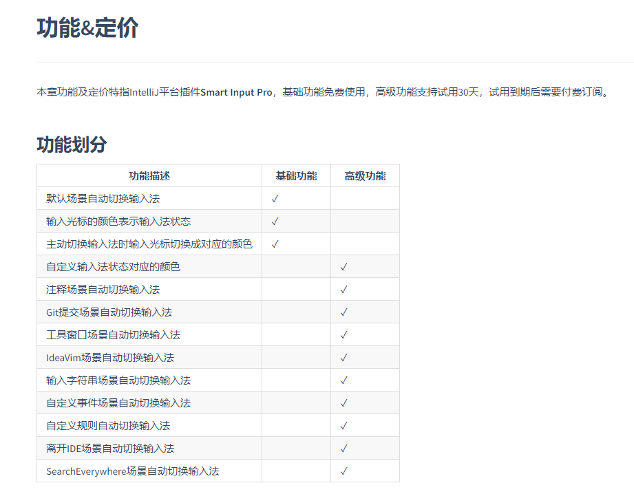
Task: Select the SearchEverywhere场景自动切换输入法 row text
Action: pyautogui.click(x=133, y=471)
